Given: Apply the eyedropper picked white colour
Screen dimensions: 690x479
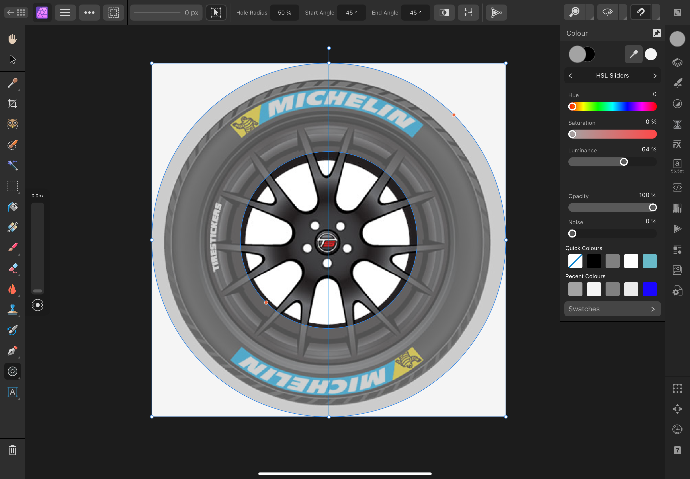Looking at the screenshot, I should pyautogui.click(x=651, y=54).
